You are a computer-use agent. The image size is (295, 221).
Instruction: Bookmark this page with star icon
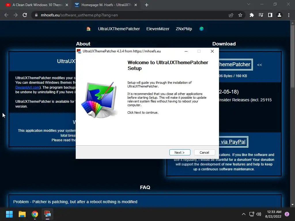[240, 15]
